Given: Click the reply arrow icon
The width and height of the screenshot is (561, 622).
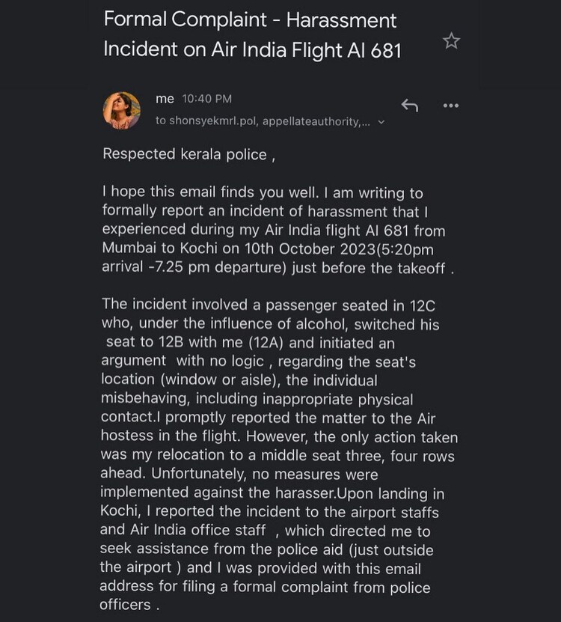Looking at the screenshot, I should pos(409,106).
